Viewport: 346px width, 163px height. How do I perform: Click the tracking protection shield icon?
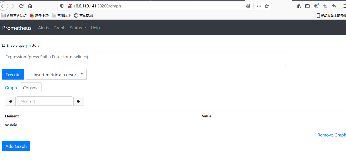pyautogui.click(x=62, y=6)
